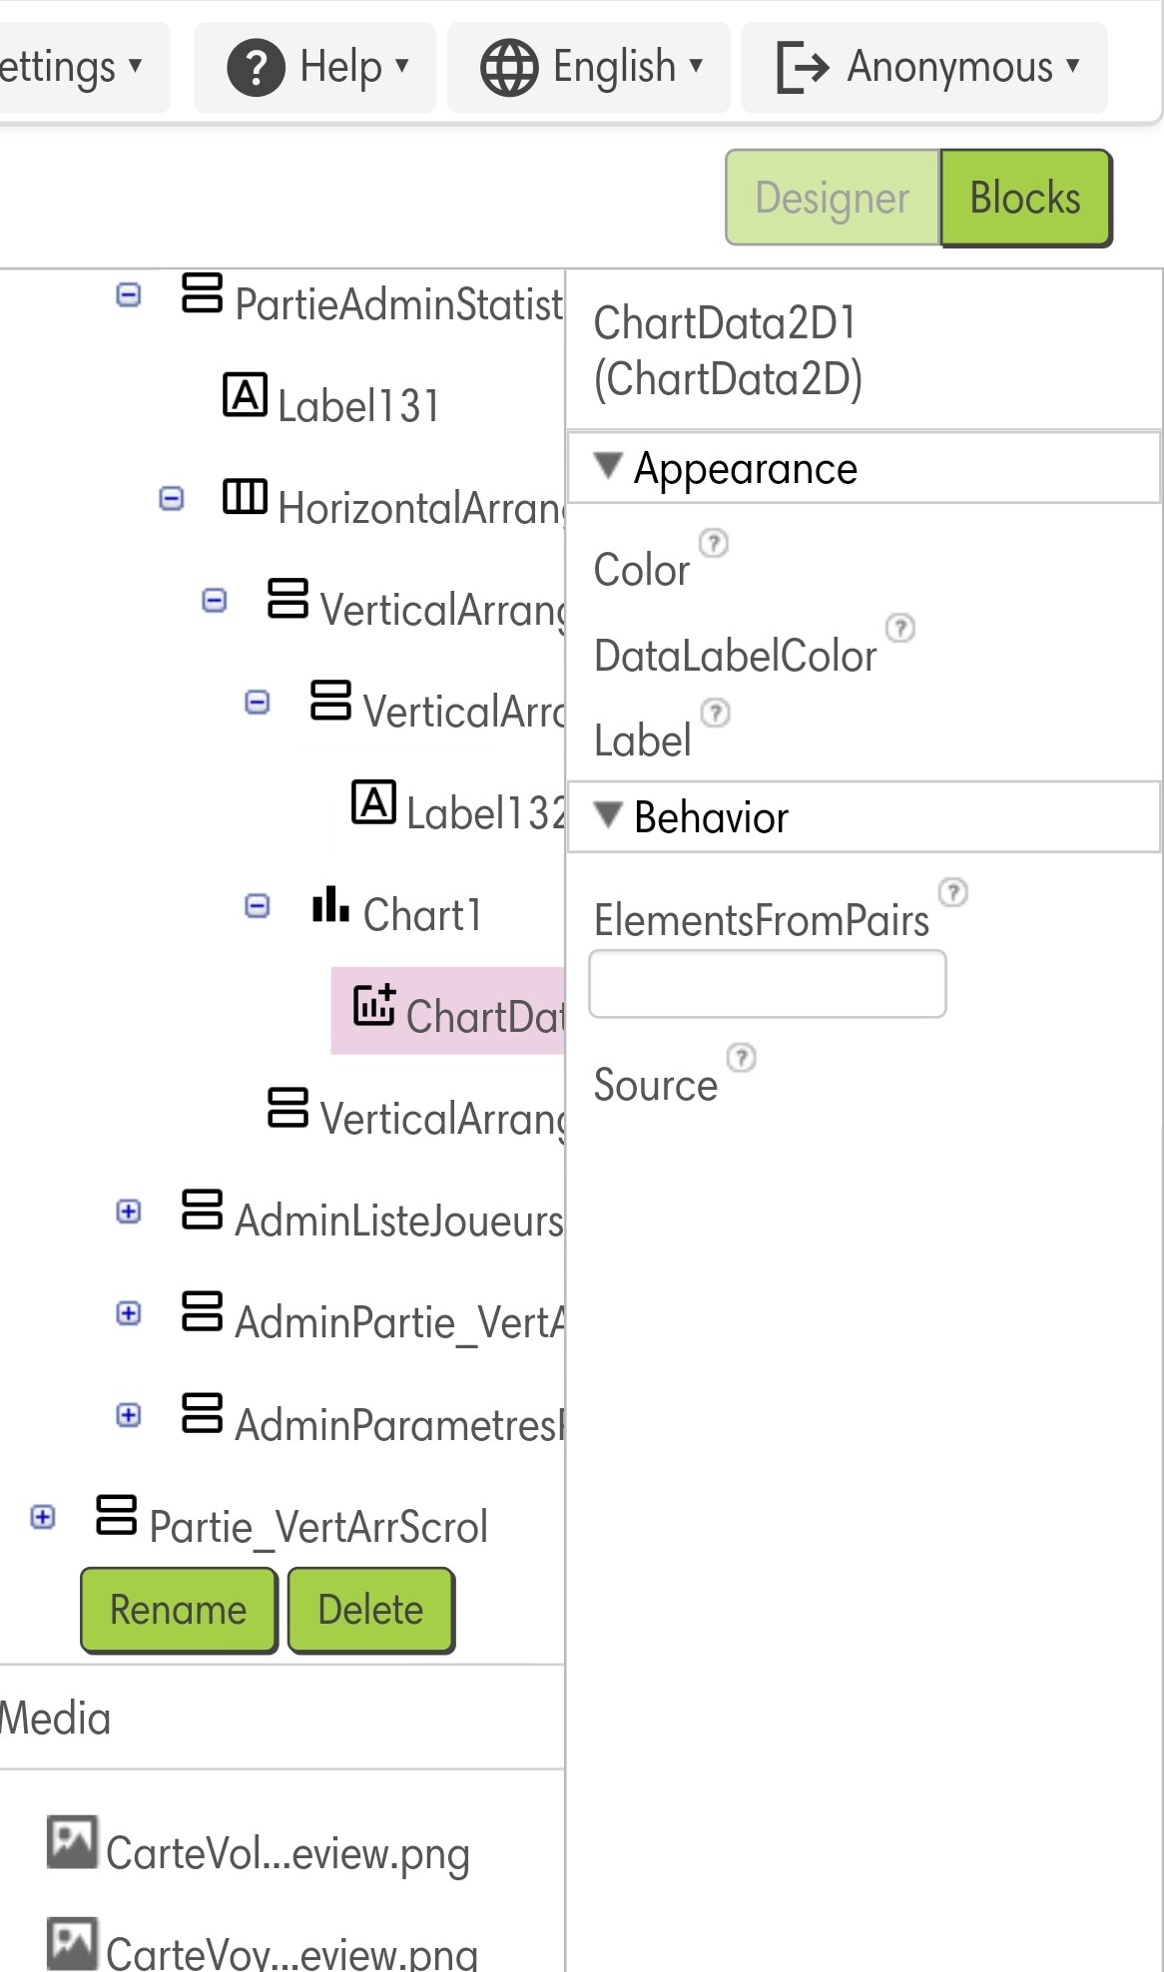This screenshot has height=1972, width=1164.
Task: Click the CarteVol preview image thumbnail icon
Action: point(72,1842)
